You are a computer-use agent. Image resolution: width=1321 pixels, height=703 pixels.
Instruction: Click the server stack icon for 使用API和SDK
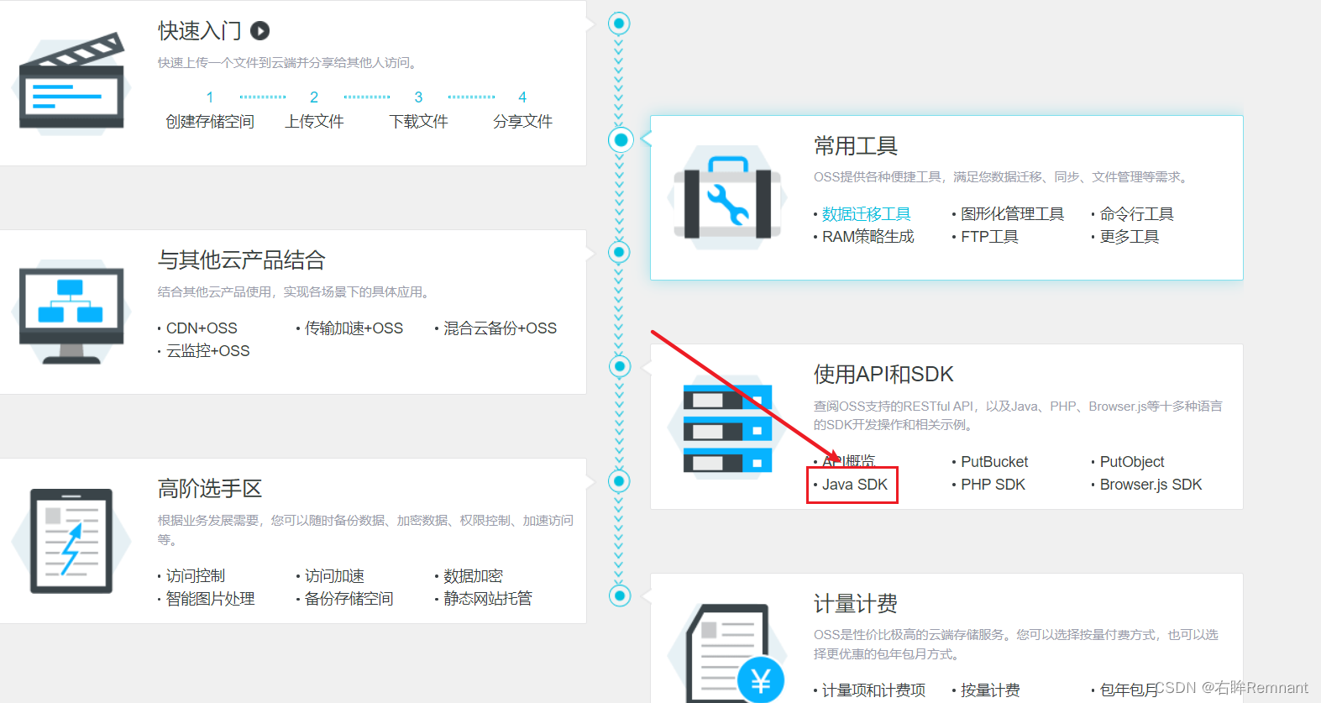pos(727,427)
